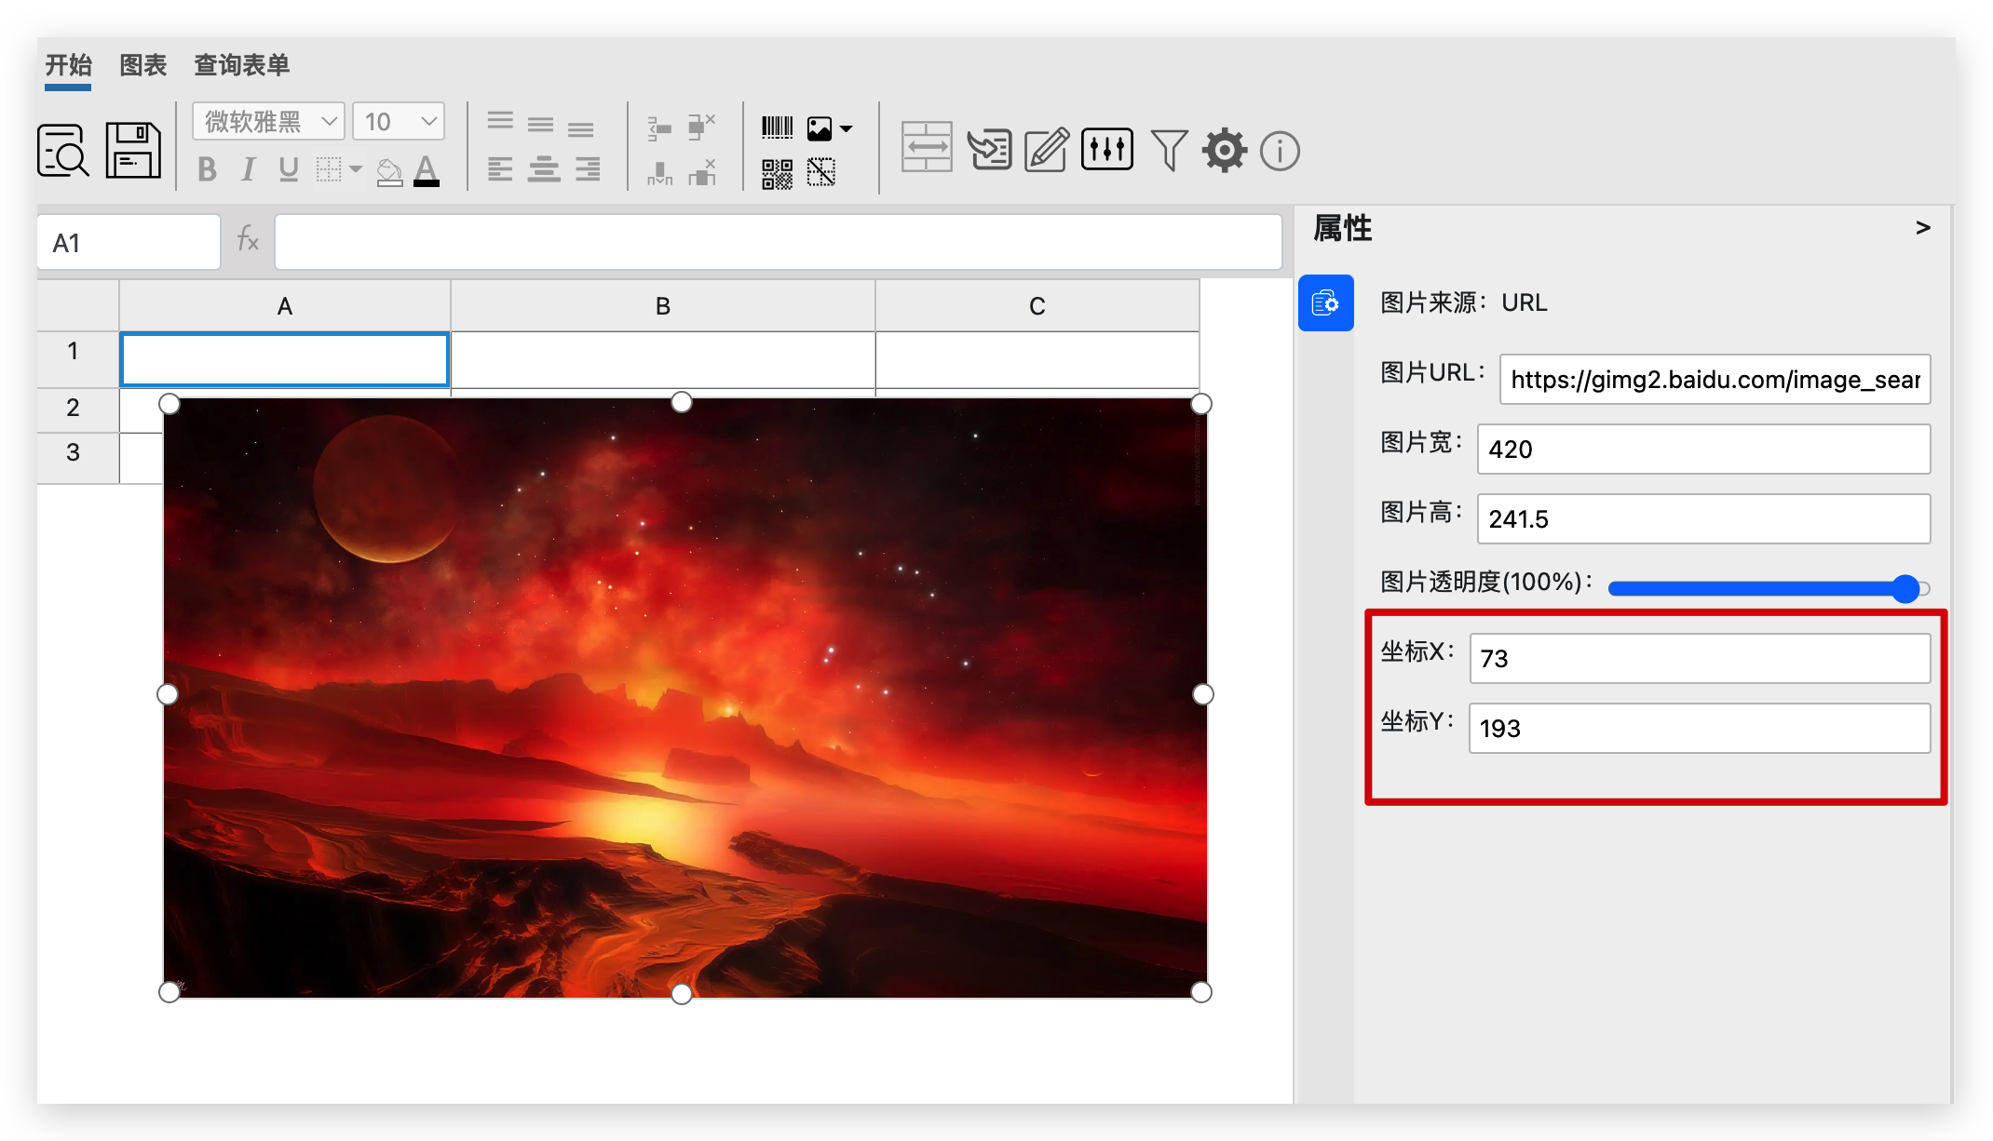Select column B header
The height and width of the screenshot is (1141, 1993).
pos(663,306)
